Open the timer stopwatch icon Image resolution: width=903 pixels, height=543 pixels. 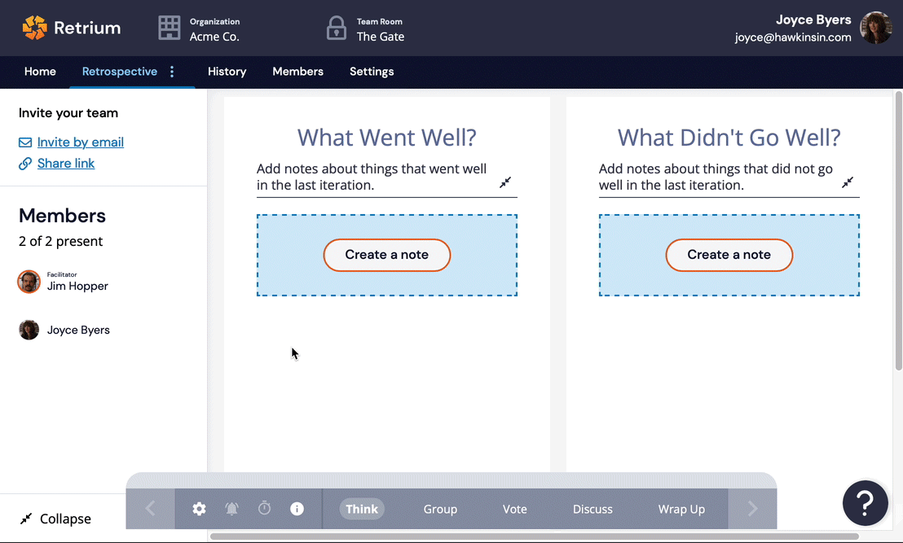click(x=265, y=509)
